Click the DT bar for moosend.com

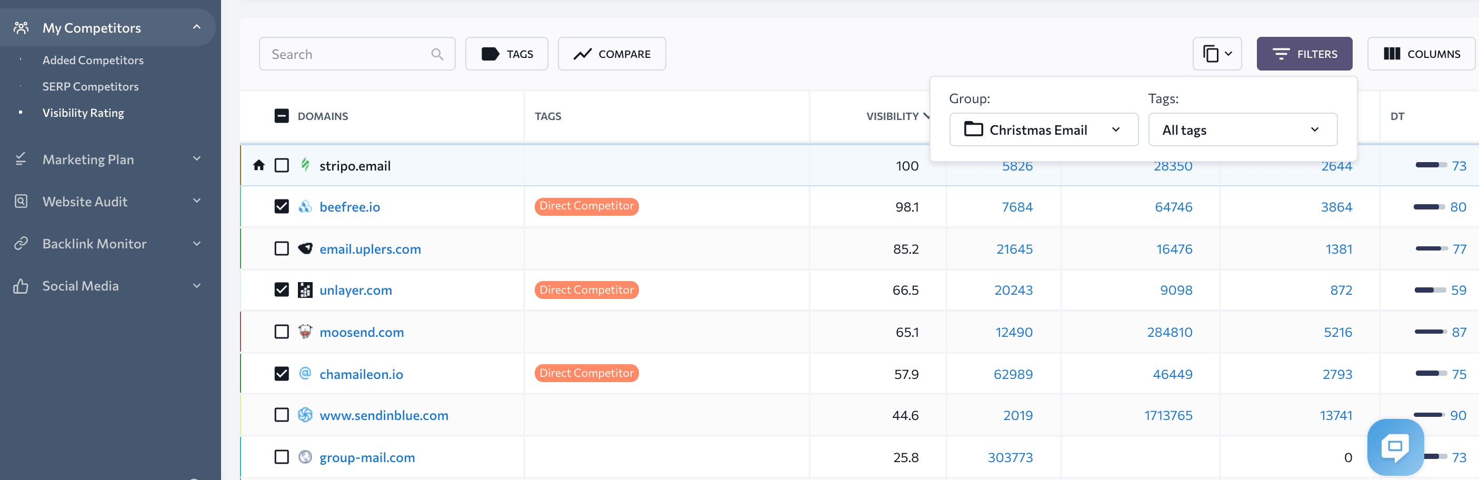(x=1430, y=332)
